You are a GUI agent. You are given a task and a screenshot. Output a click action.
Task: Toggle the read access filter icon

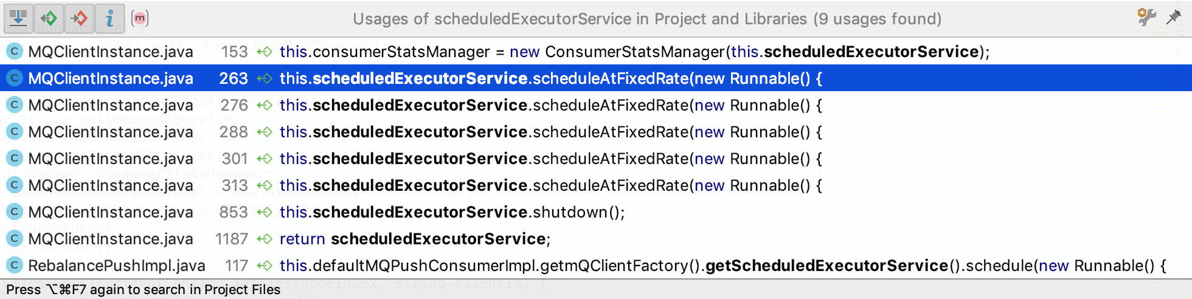(x=49, y=18)
